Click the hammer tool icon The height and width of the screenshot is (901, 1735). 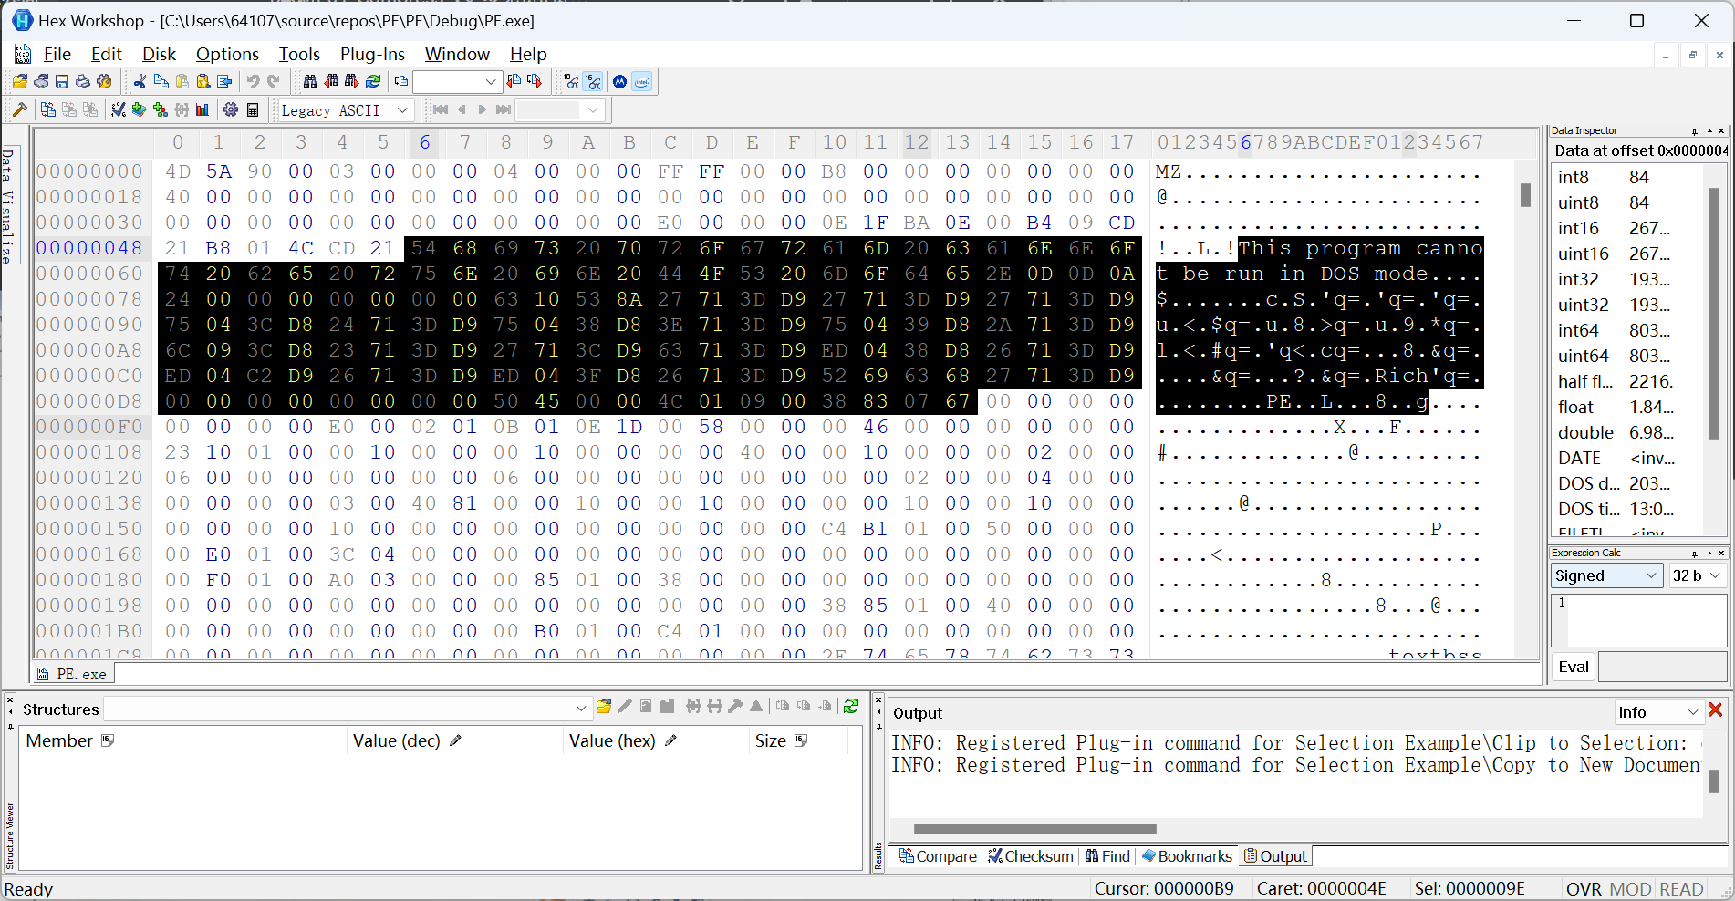coord(19,110)
